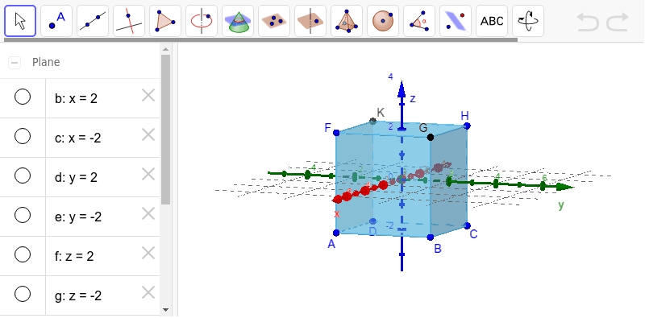The image size is (645, 318).
Task: Select the Sphere tool
Action: [382, 21]
